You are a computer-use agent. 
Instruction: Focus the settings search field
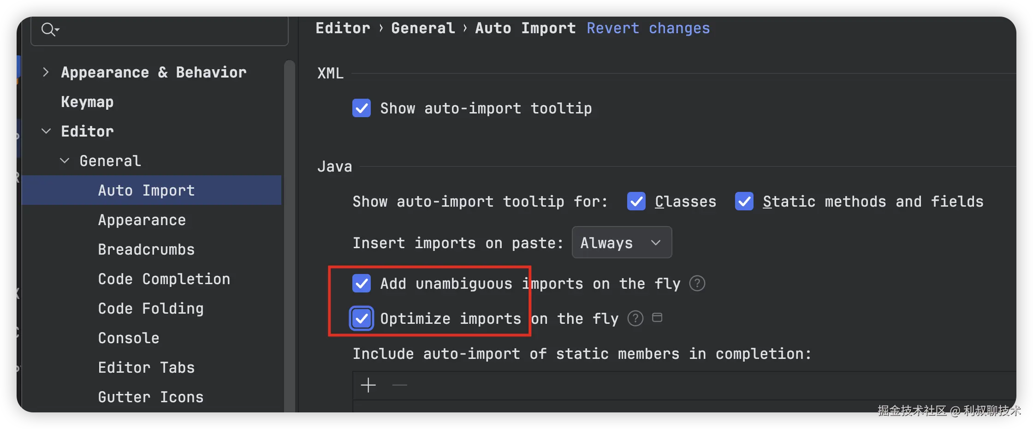(x=160, y=30)
